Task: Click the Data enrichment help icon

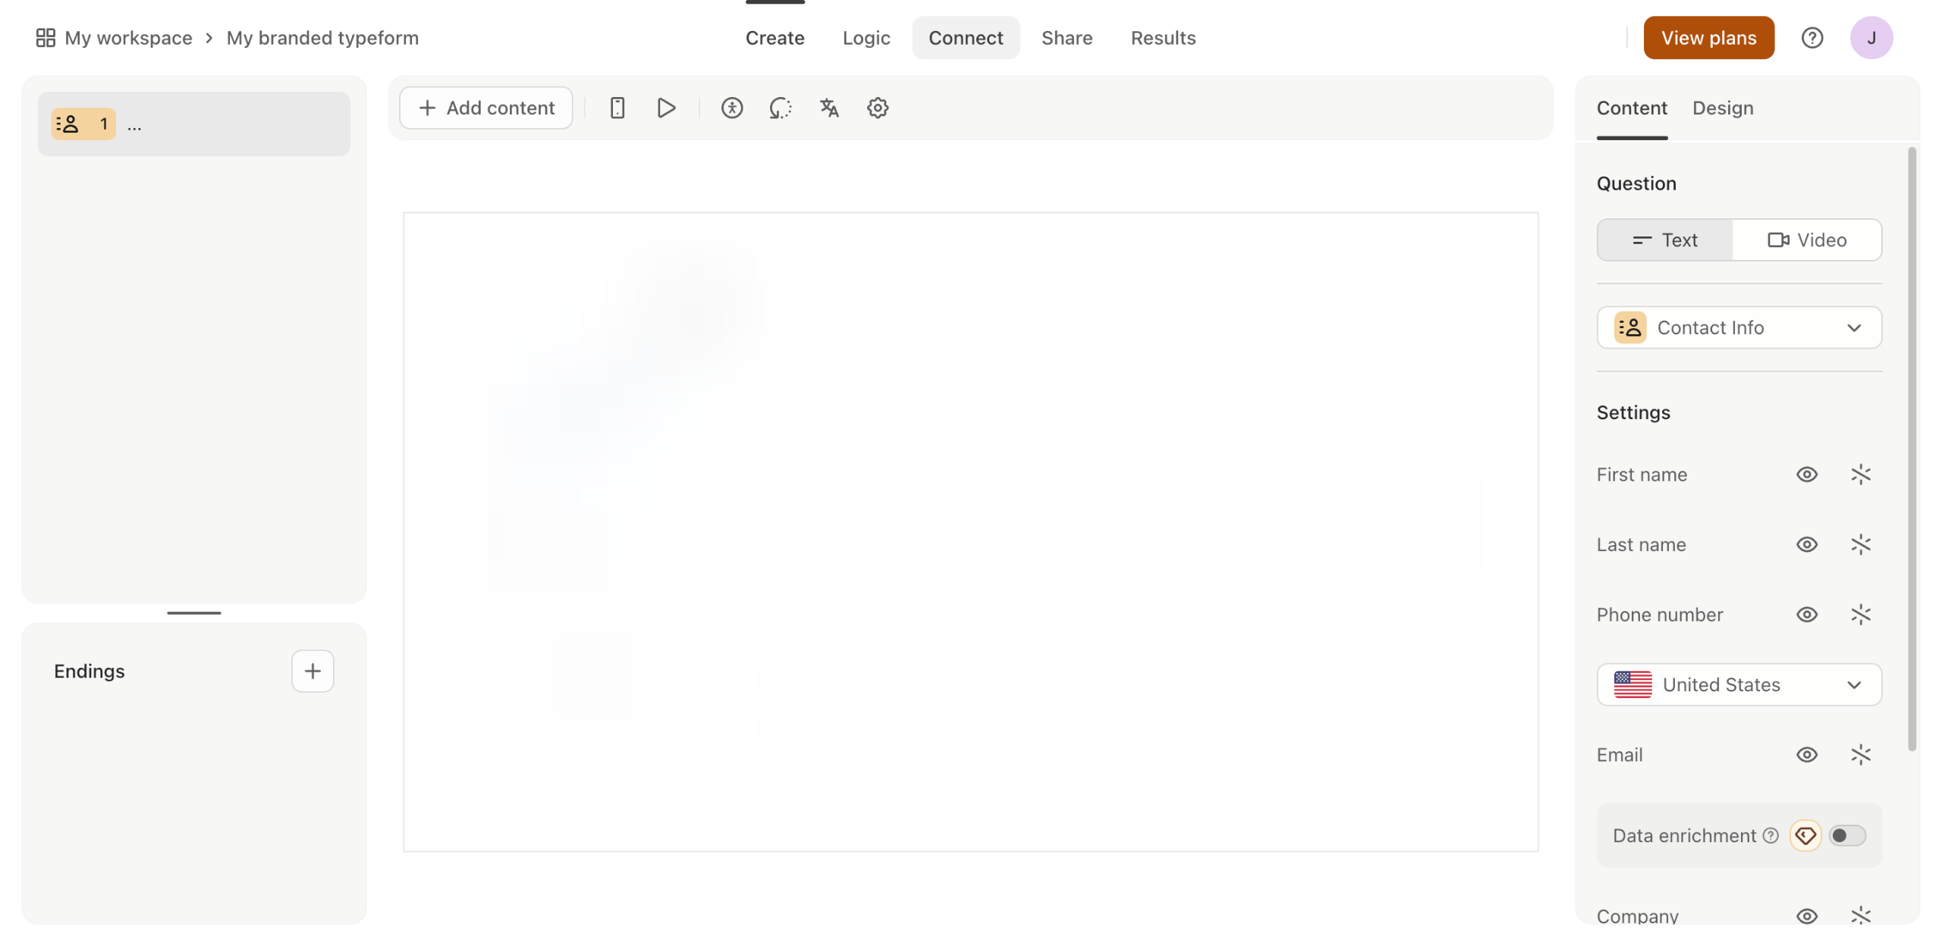Action: [x=1770, y=835]
